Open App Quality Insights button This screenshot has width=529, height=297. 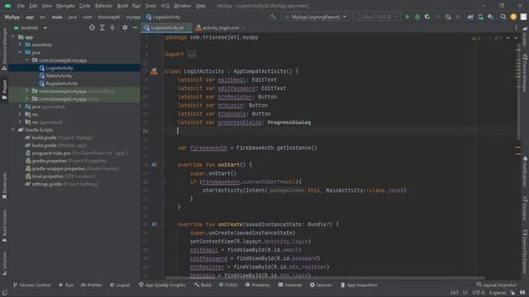(162, 285)
